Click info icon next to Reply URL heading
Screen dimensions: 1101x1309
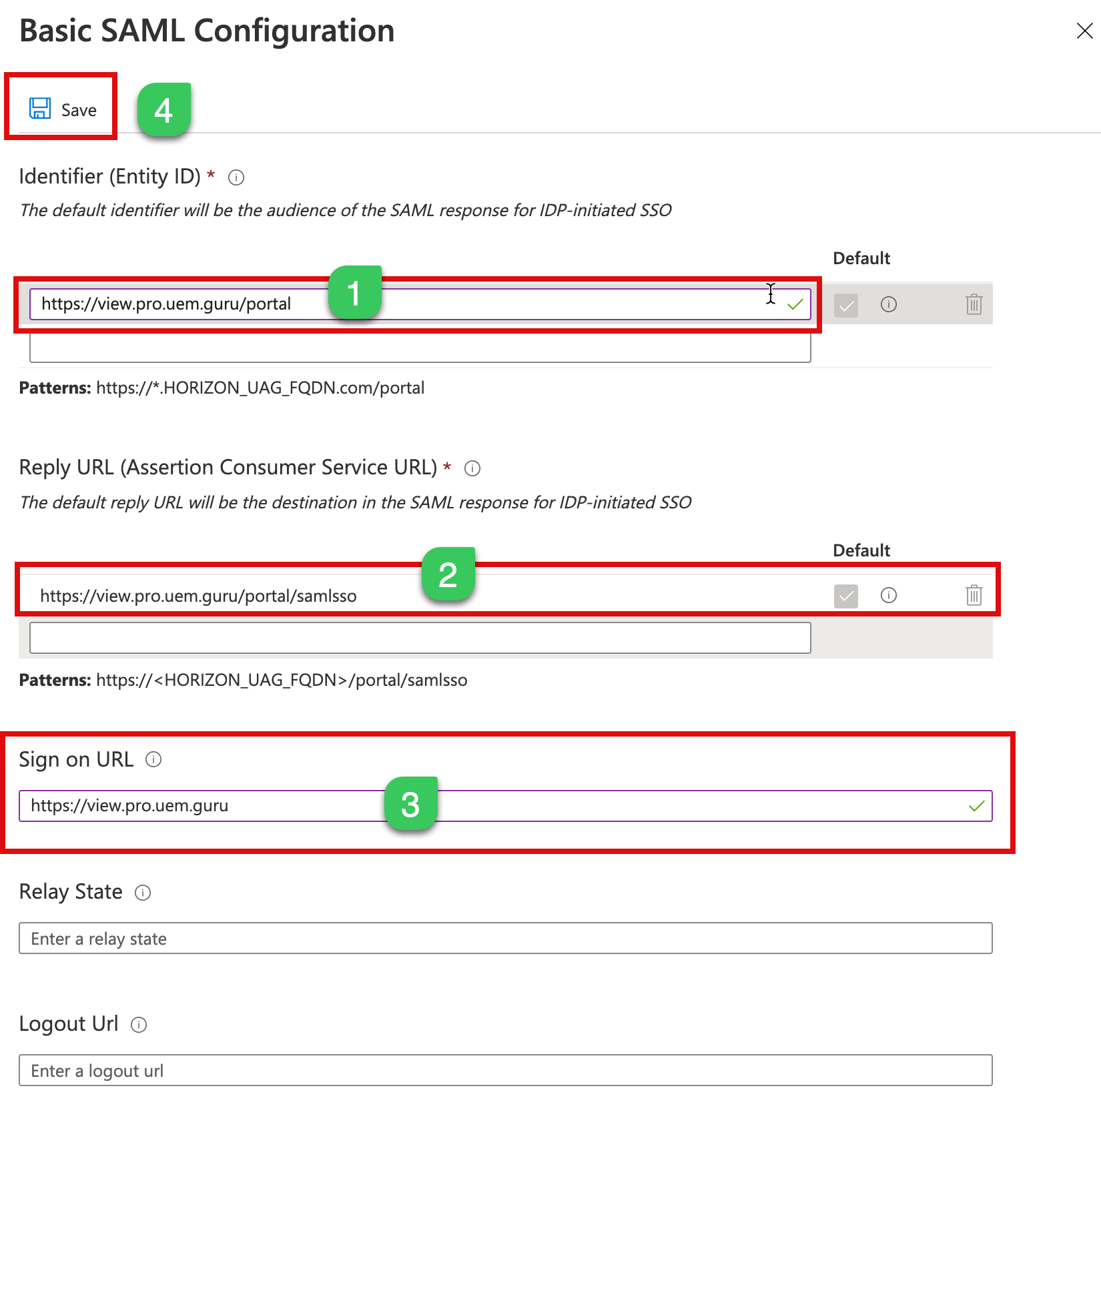tap(472, 468)
